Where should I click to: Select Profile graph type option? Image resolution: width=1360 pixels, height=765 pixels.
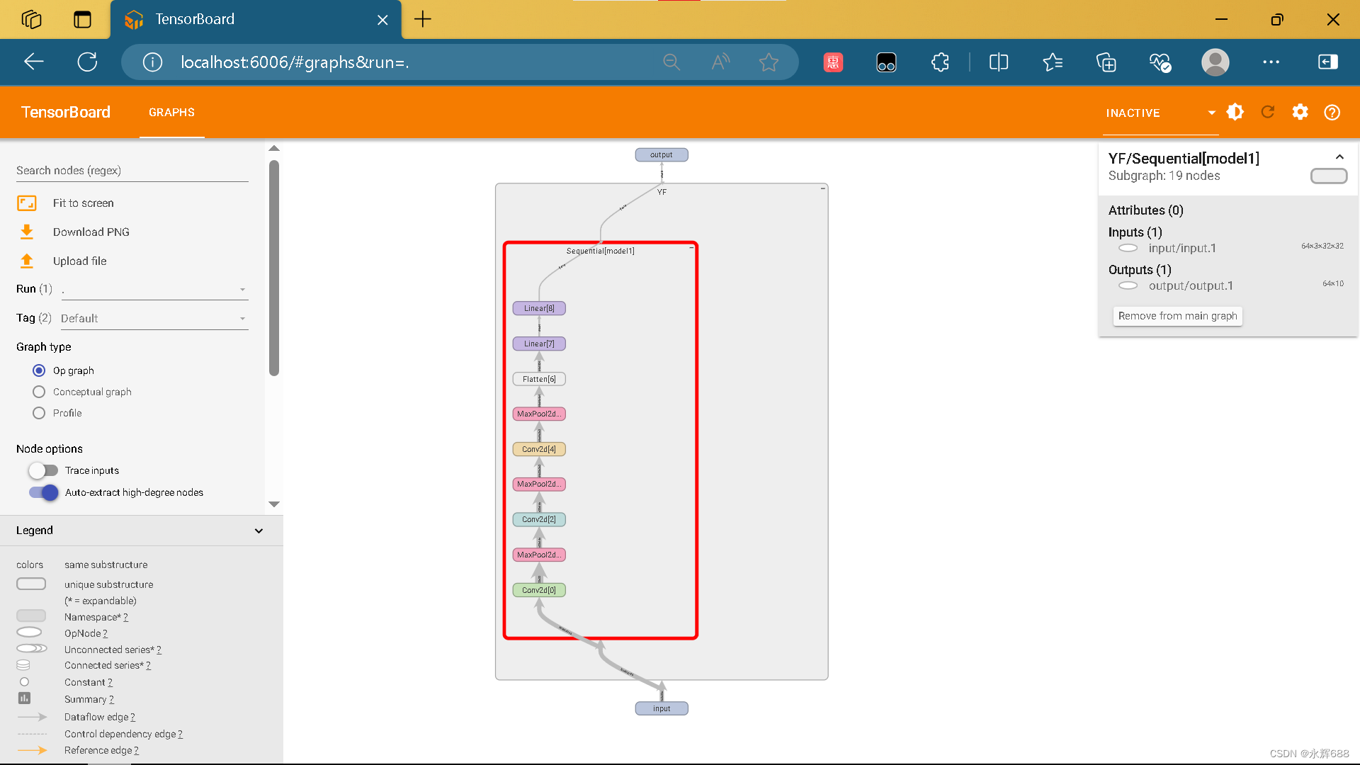click(x=39, y=413)
